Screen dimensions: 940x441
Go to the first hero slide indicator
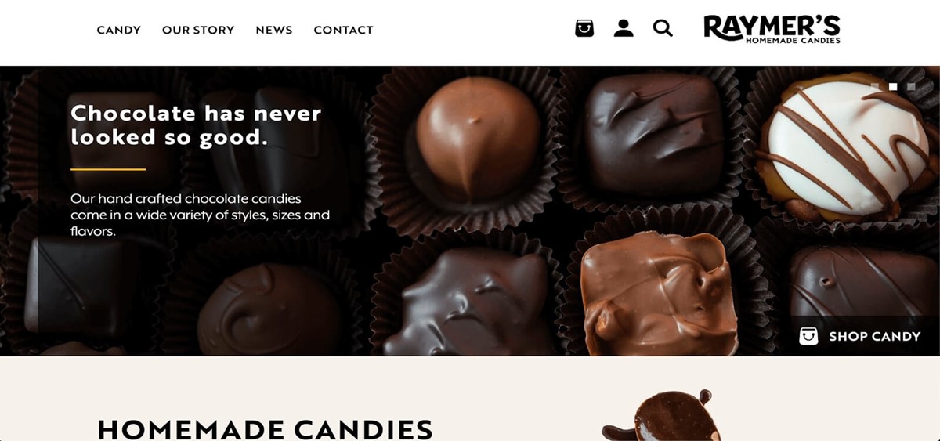tap(875, 86)
